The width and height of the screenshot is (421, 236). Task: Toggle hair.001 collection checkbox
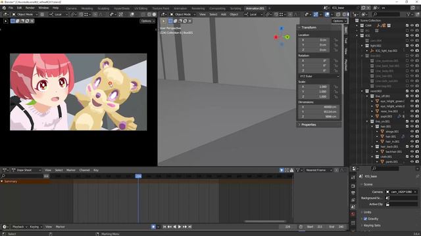(407, 127)
